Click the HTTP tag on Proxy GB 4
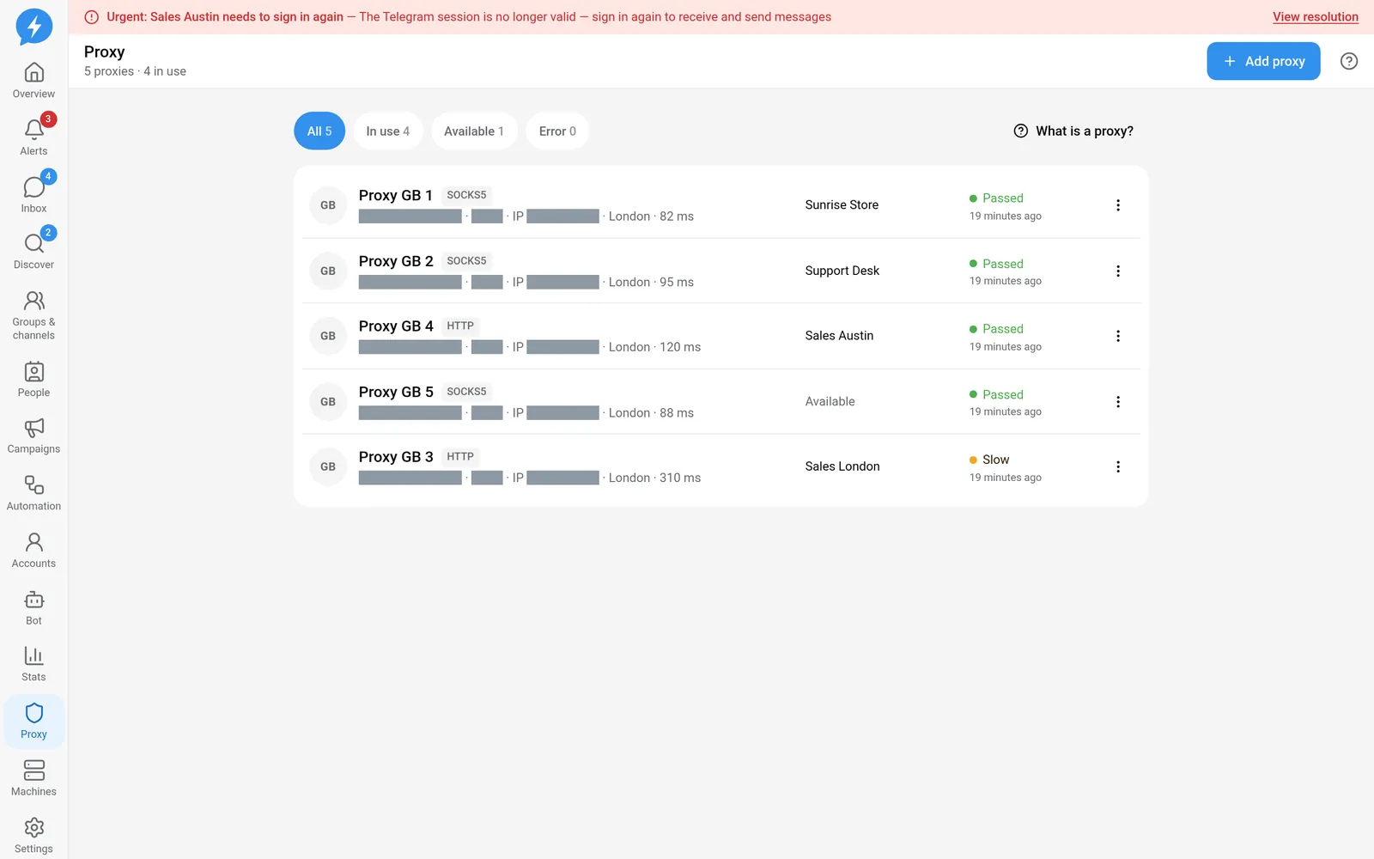This screenshot has width=1374, height=859. tap(460, 326)
